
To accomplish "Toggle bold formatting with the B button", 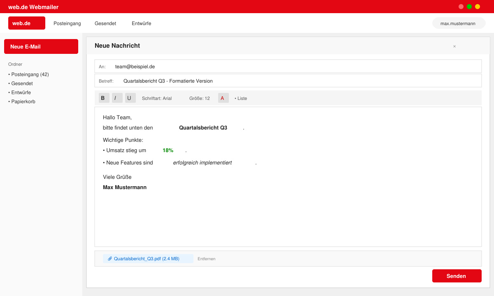I will tap(104, 98).
